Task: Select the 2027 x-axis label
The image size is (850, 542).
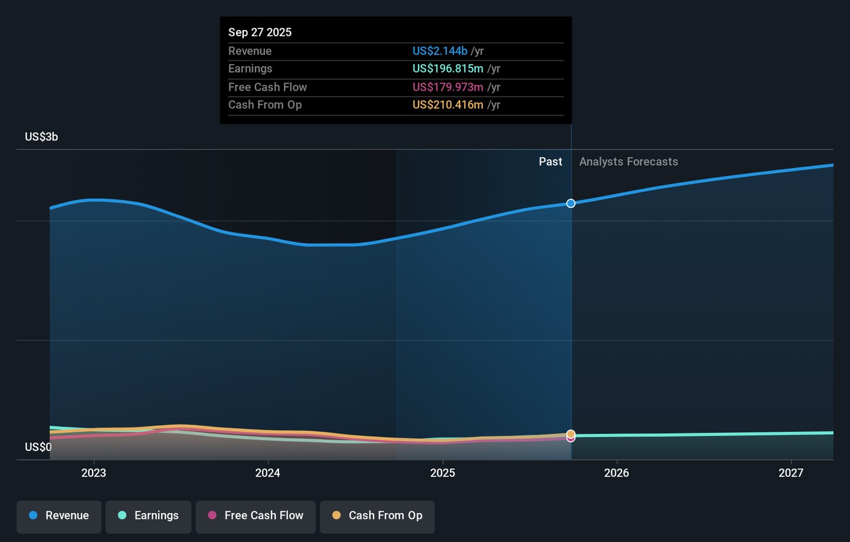Action: (x=790, y=473)
